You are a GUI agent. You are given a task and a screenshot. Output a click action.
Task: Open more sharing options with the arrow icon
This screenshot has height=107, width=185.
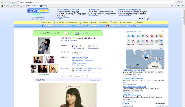tap(161, 41)
